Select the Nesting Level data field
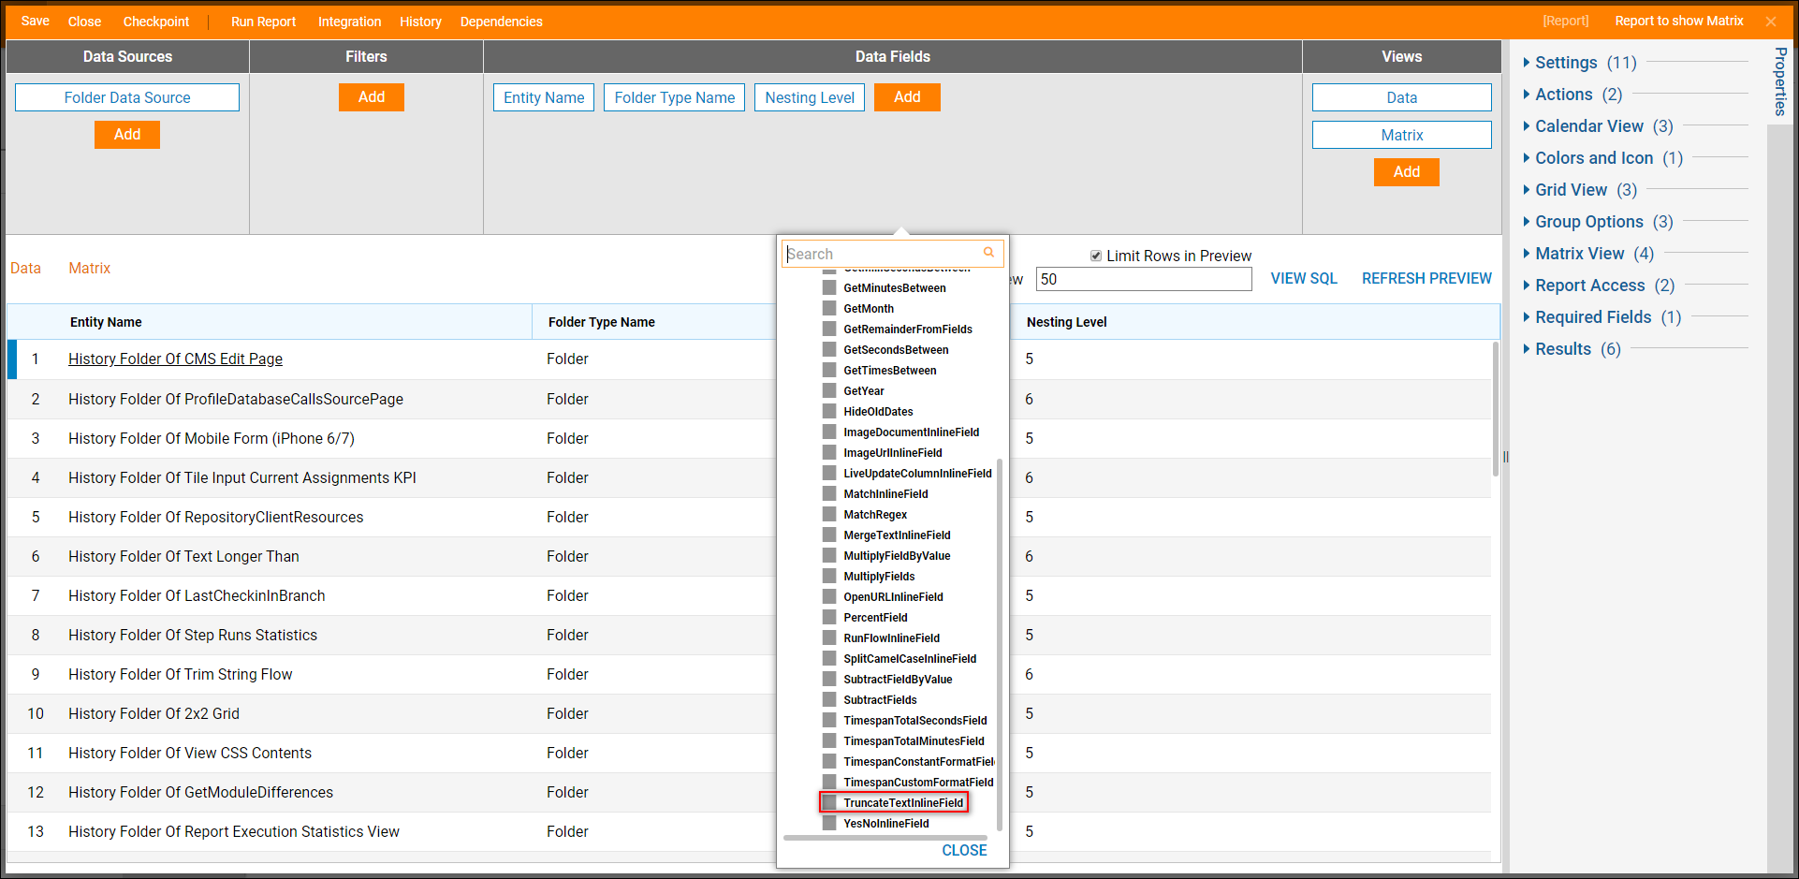1799x879 pixels. tap(810, 97)
